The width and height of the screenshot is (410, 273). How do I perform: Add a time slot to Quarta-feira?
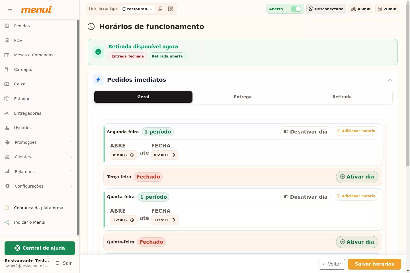click(x=356, y=196)
